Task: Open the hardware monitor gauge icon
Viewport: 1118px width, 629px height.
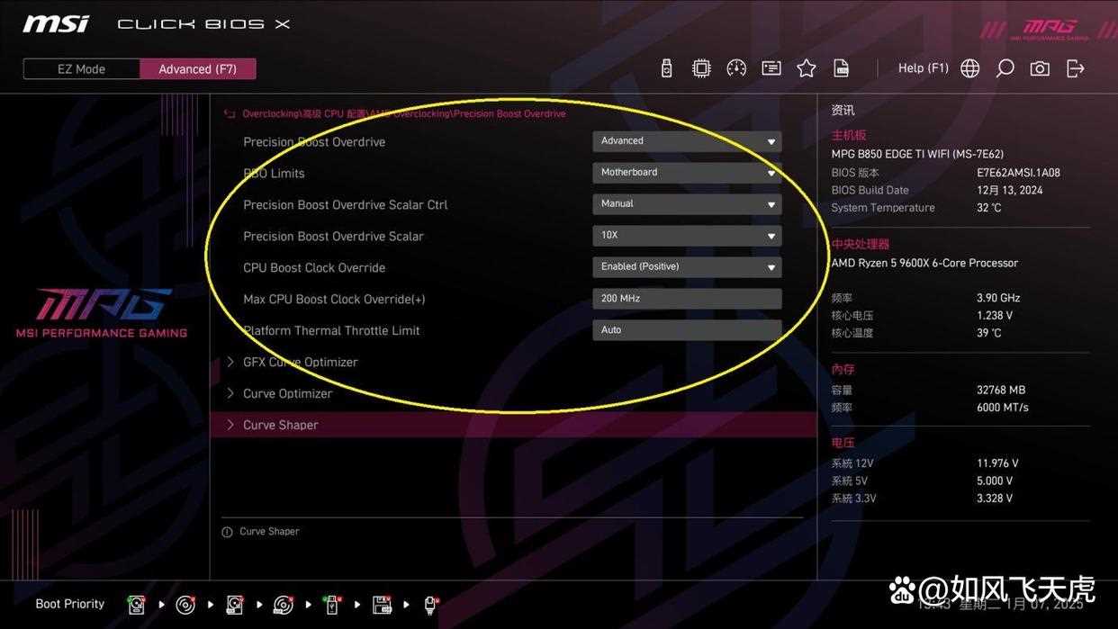Action: [736, 68]
